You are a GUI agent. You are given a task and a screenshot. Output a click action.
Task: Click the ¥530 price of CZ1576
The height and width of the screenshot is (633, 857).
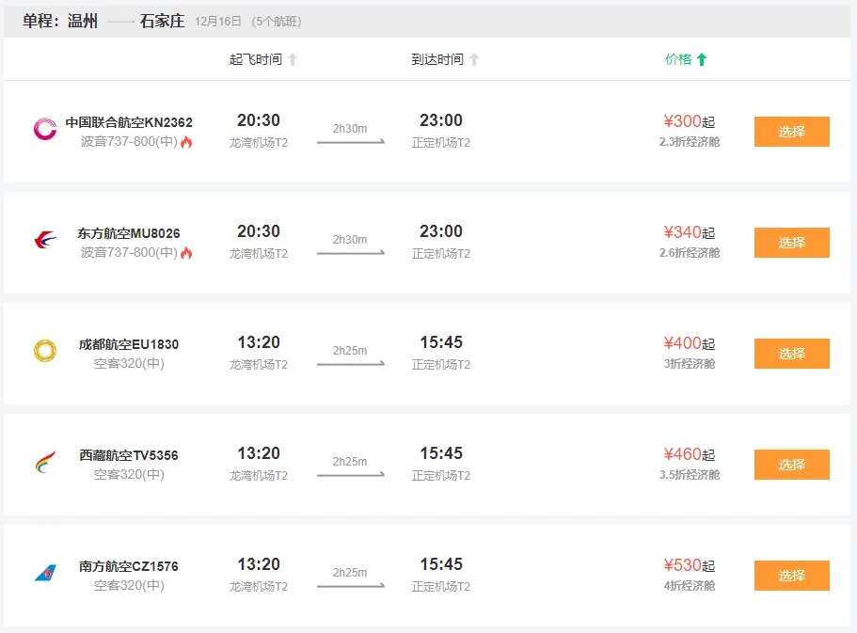(x=683, y=565)
